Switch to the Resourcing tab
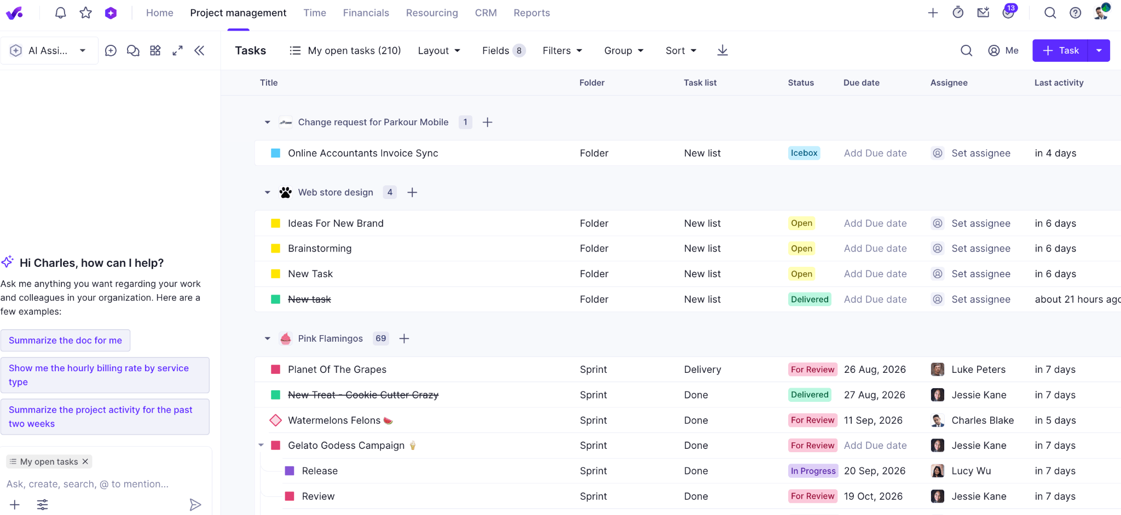 [432, 13]
